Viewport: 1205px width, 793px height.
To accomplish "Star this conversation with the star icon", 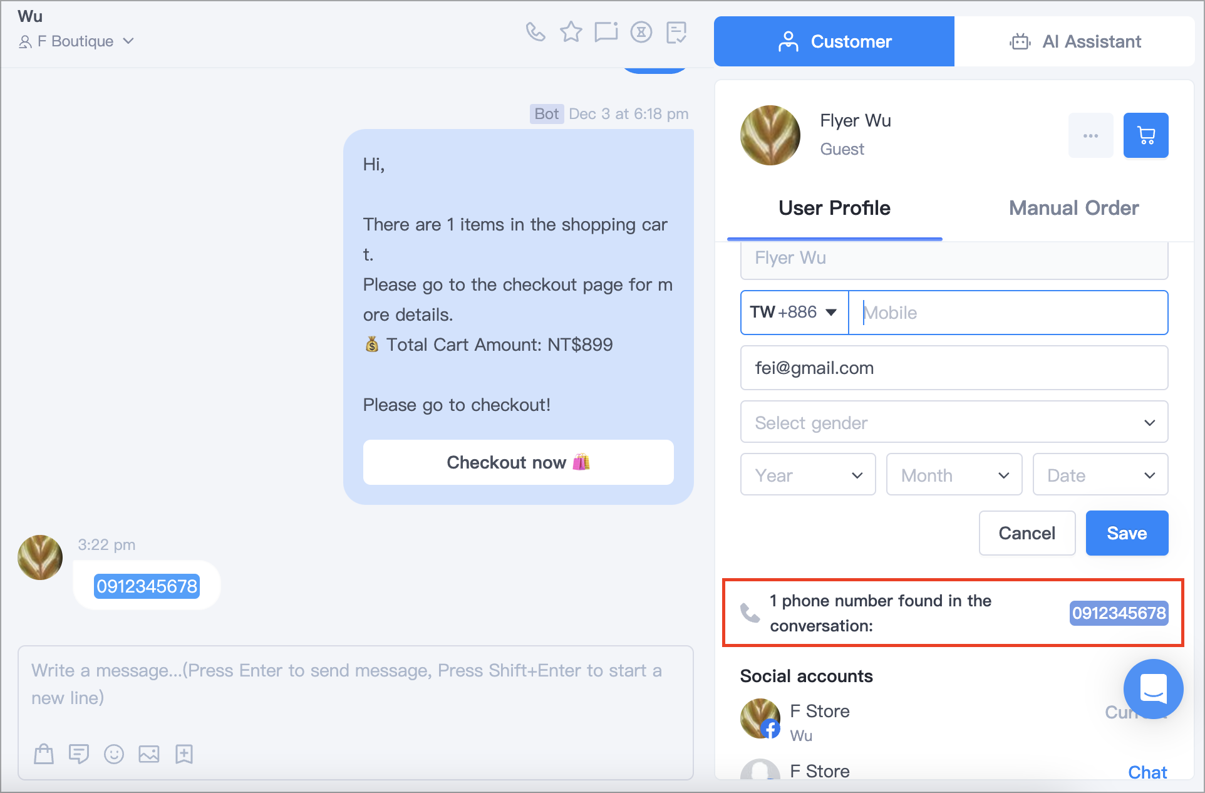I will point(571,31).
